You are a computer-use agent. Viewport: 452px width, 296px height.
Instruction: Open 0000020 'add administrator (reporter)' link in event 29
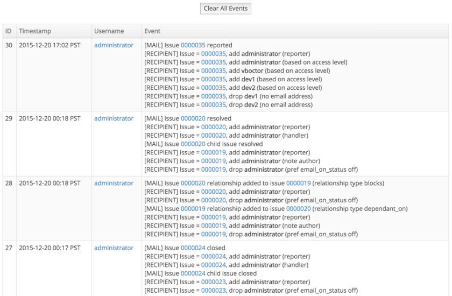click(213, 127)
